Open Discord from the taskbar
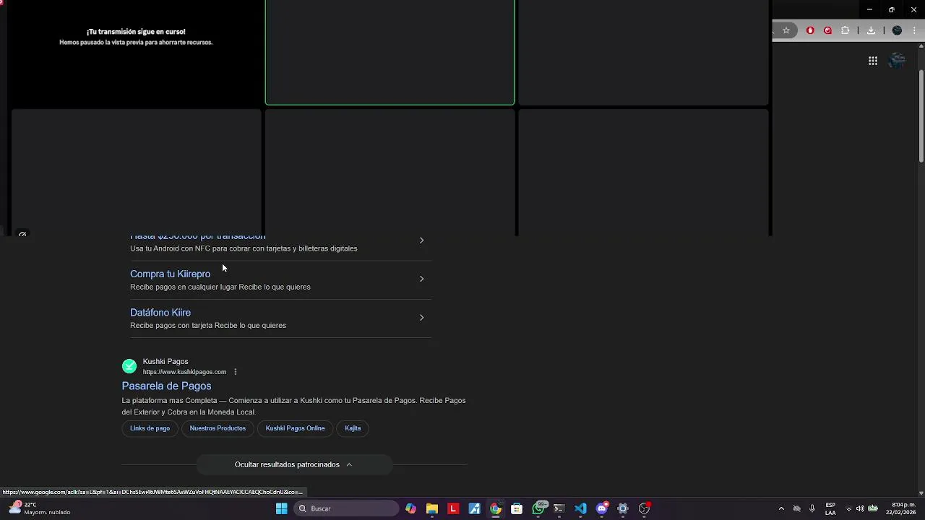 (602, 508)
